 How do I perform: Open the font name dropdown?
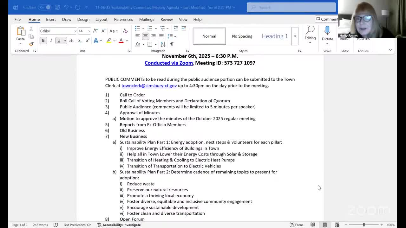[75, 31]
